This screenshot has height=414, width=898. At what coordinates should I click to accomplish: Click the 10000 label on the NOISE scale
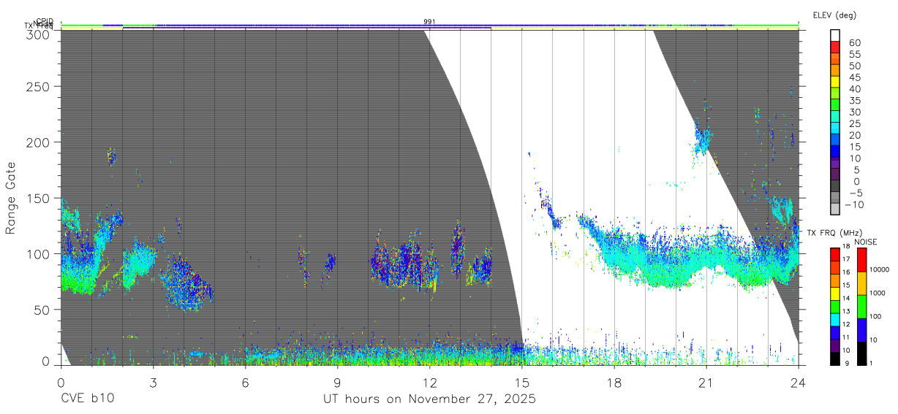tap(879, 269)
